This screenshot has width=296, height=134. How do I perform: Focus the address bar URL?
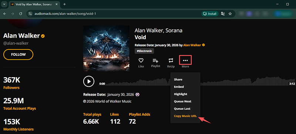pyautogui.click(x=65, y=14)
